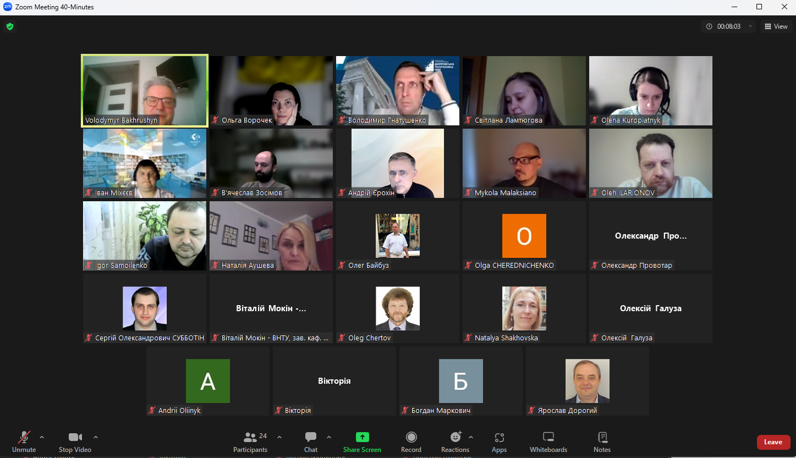
Task: Toggle camera with Stop Video
Action: tap(75, 442)
